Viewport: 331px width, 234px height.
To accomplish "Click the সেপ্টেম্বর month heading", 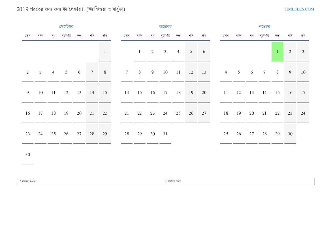I will coord(66,27).
